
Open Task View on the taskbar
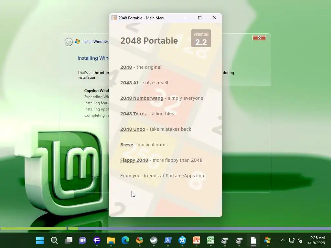pyautogui.click(x=69, y=240)
